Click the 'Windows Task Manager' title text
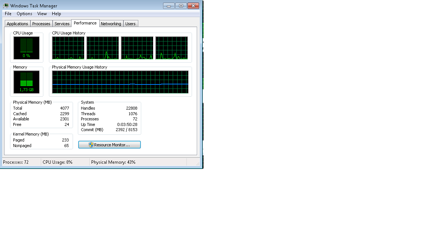Viewport: 427px width, 240px height. [x=34, y=6]
